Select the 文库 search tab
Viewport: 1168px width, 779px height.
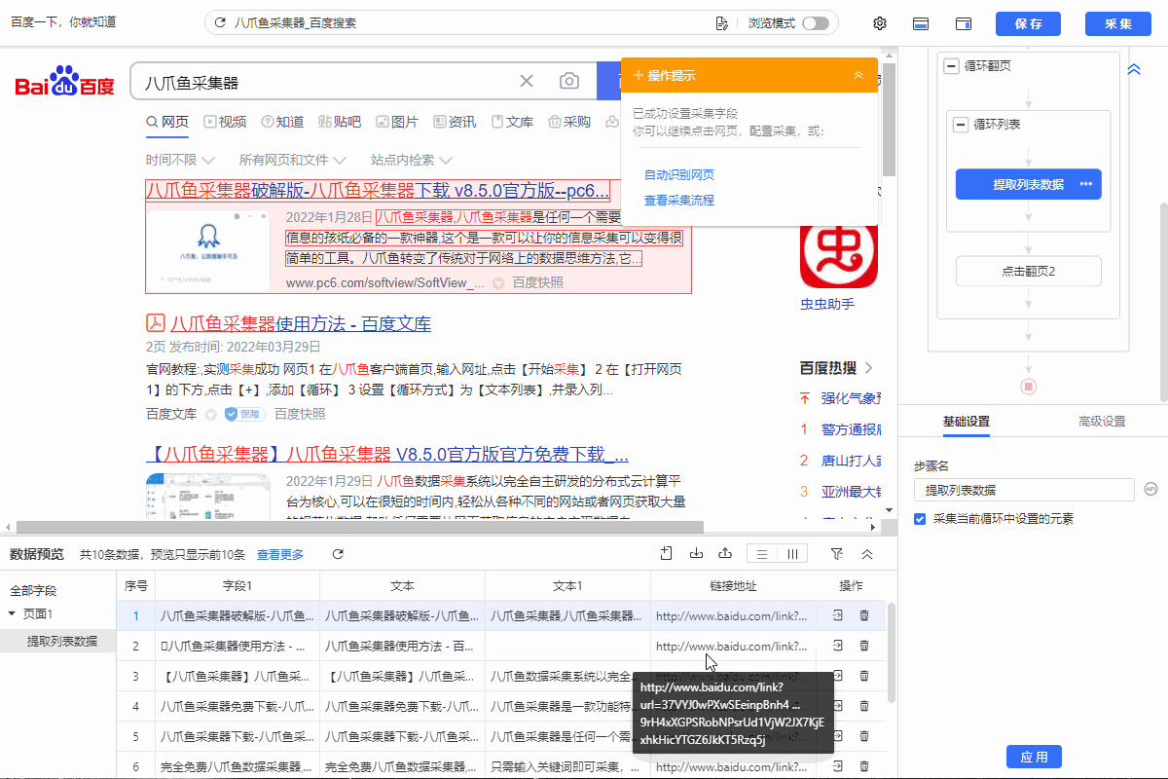pyautogui.click(x=512, y=122)
